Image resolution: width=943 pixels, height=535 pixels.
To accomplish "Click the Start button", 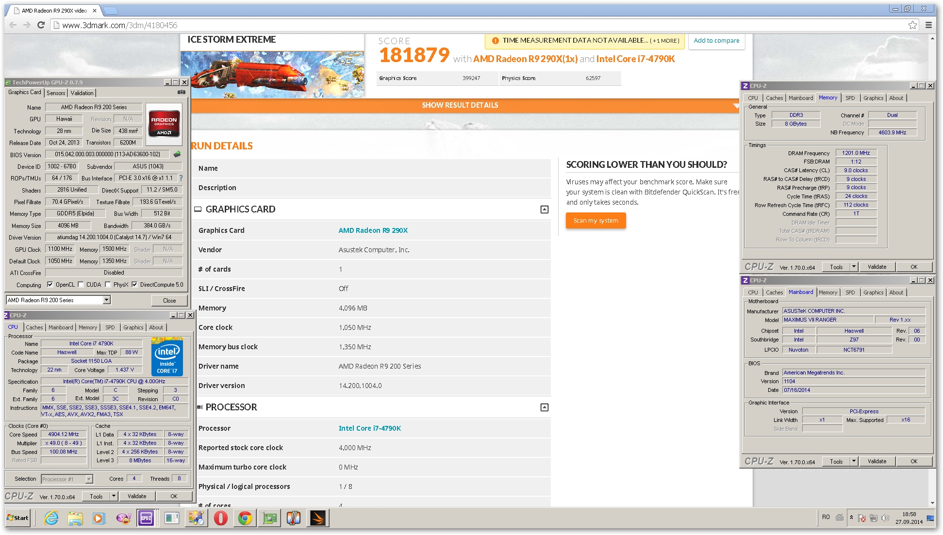I will [18, 518].
